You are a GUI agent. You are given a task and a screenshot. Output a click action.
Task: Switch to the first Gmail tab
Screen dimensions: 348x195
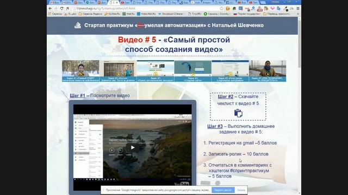click(54, 2)
